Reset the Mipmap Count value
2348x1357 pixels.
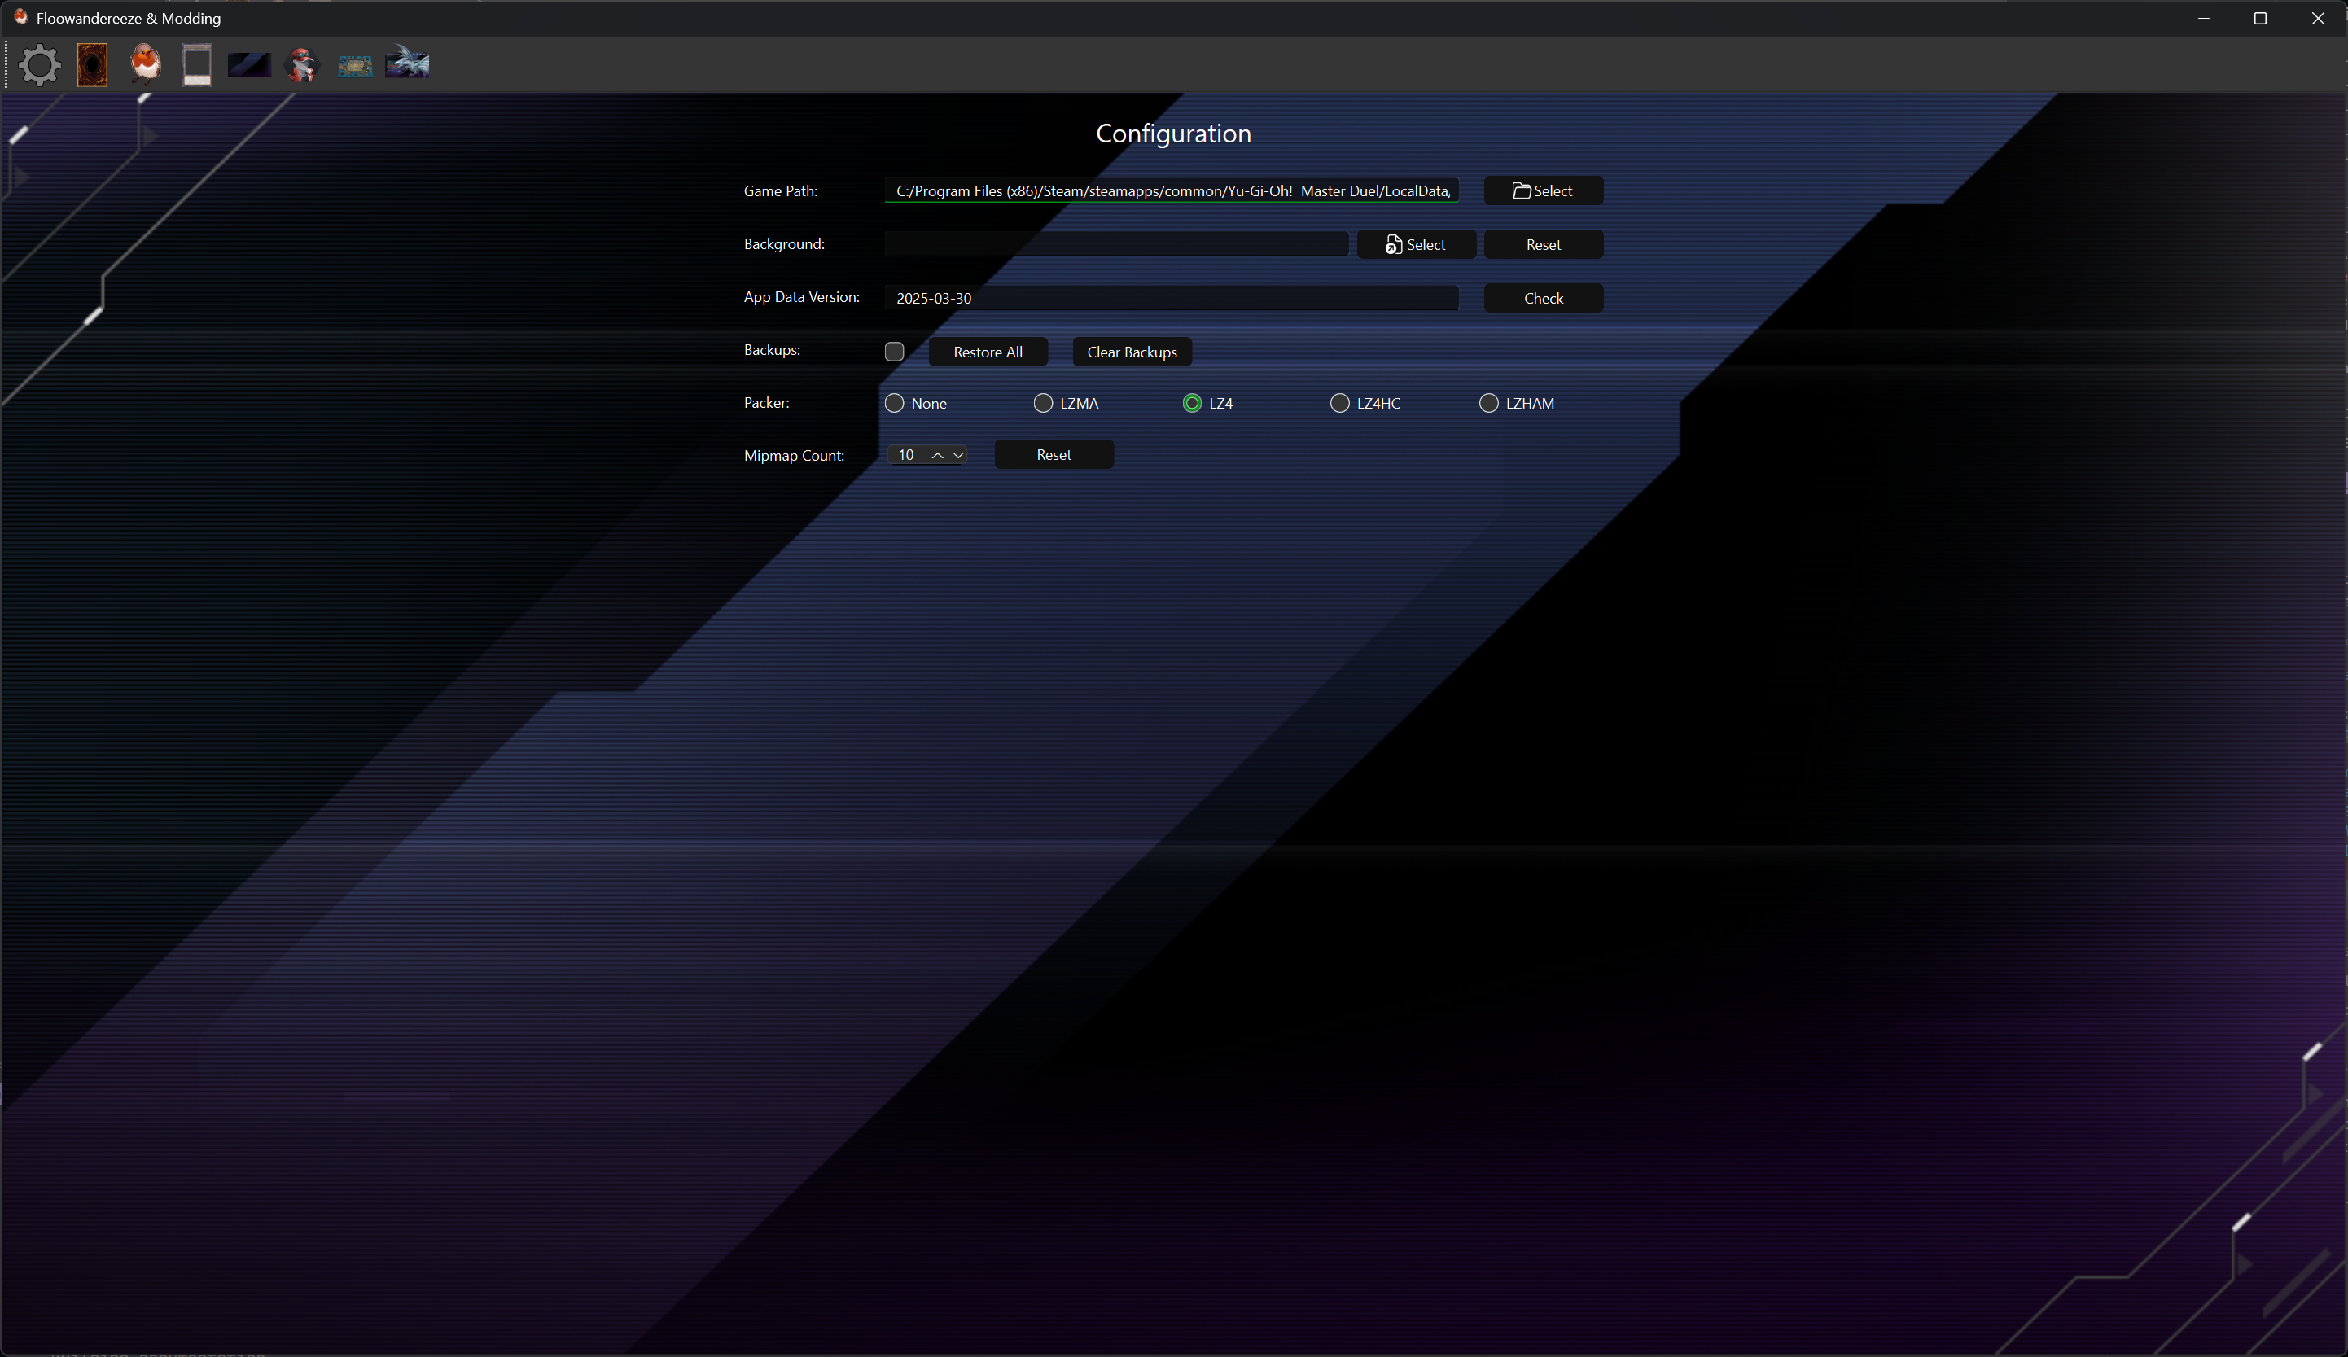[1054, 454]
